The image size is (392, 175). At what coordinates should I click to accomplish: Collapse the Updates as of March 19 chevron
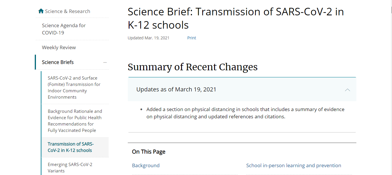(x=347, y=90)
